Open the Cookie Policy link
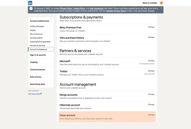191x129 pixels. pos(79,9)
